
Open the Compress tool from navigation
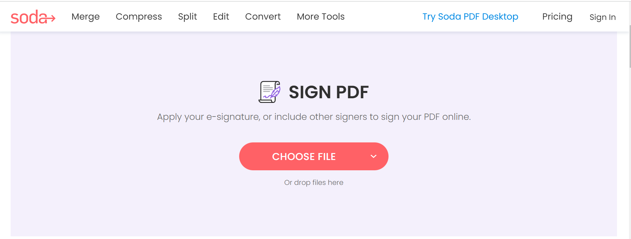pyautogui.click(x=139, y=17)
